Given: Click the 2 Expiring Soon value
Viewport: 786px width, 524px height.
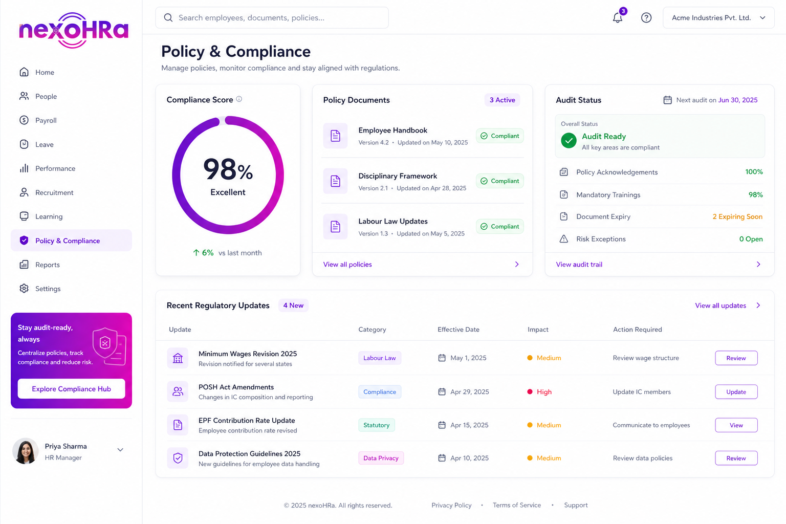Looking at the screenshot, I should click(737, 216).
